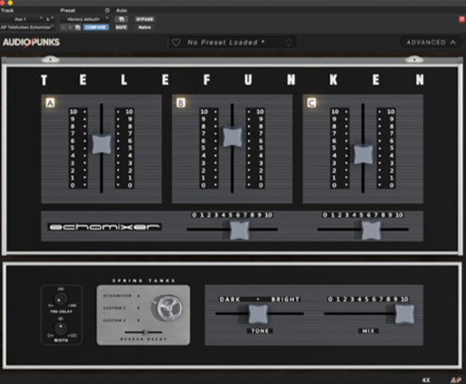The width and height of the screenshot is (466, 384).
Task: Click the preset up/down stepper arrows
Action: (288, 42)
